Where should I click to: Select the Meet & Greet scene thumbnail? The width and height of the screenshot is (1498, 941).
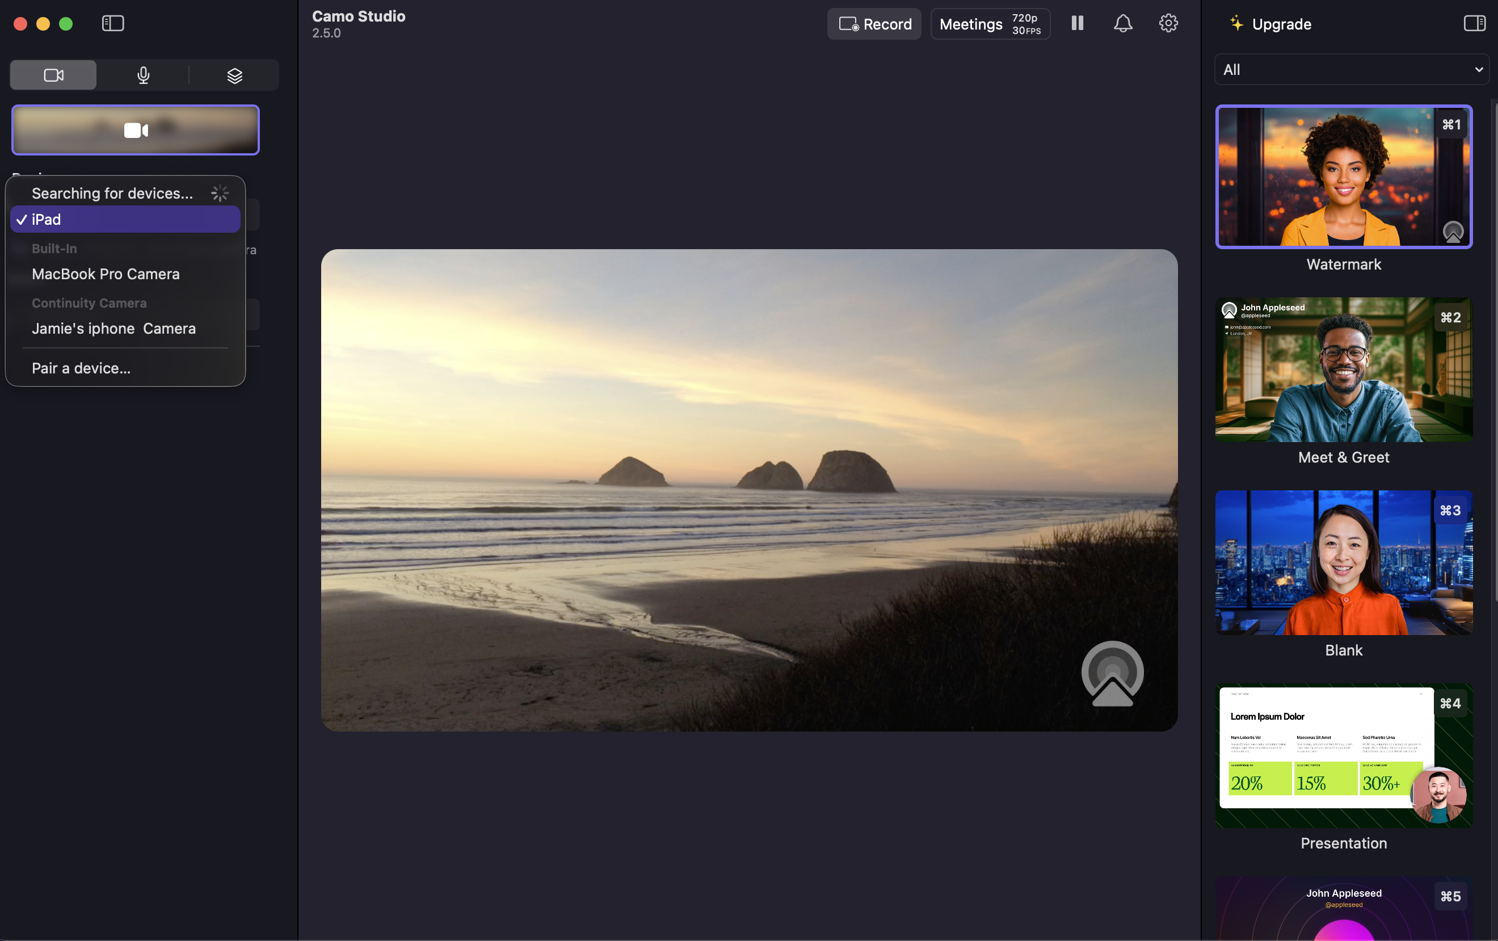(1343, 369)
